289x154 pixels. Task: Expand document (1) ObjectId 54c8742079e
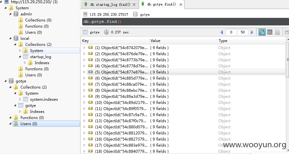pyautogui.click(x=84, y=48)
